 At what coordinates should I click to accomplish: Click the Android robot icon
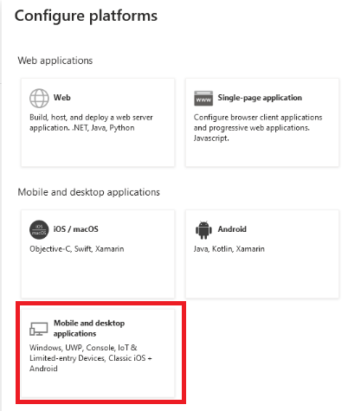[x=203, y=230]
